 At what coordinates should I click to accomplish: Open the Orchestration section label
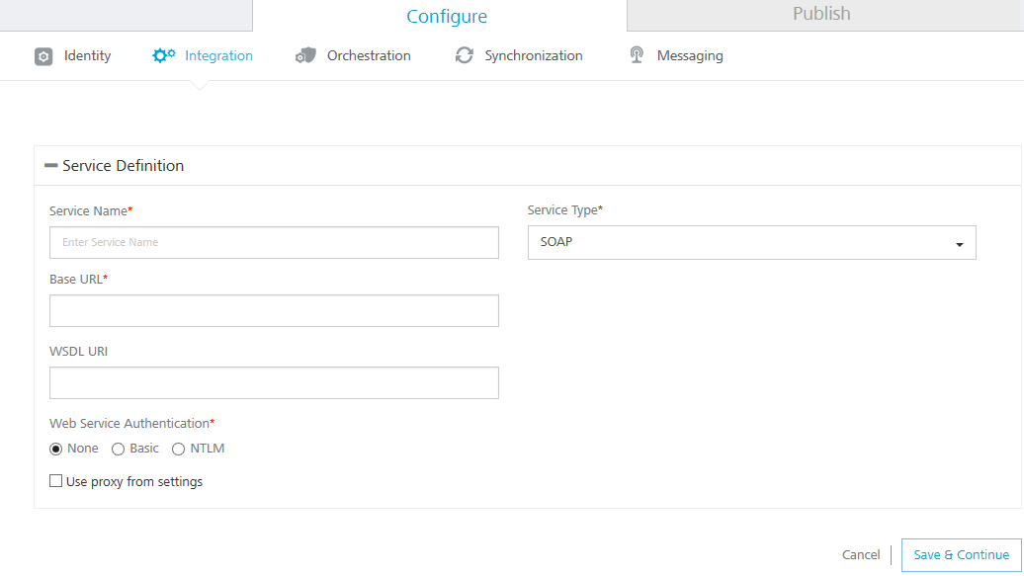pyautogui.click(x=369, y=55)
